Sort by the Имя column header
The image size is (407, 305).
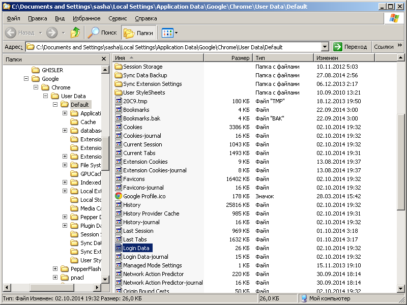click(158, 58)
